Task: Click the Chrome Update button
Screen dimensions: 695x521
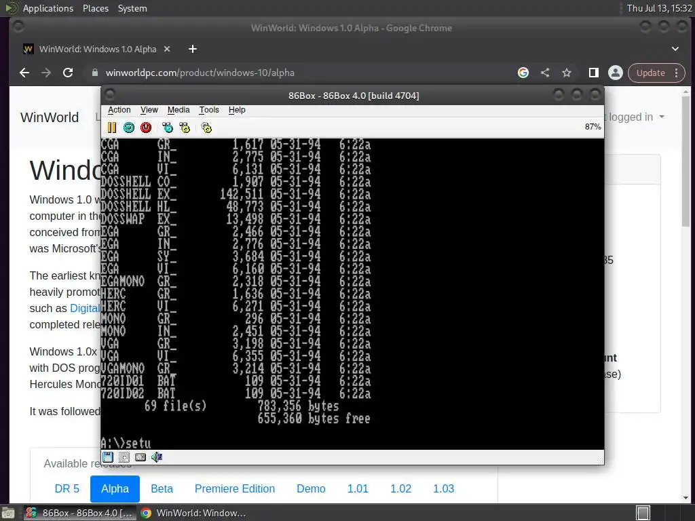Action: (651, 73)
